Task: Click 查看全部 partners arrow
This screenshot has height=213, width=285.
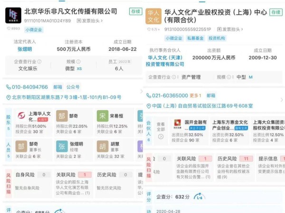Action: point(161,136)
